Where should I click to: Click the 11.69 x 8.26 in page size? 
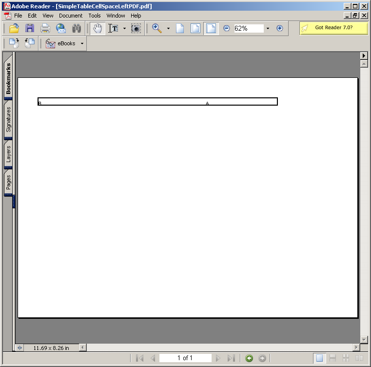pos(51,348)
